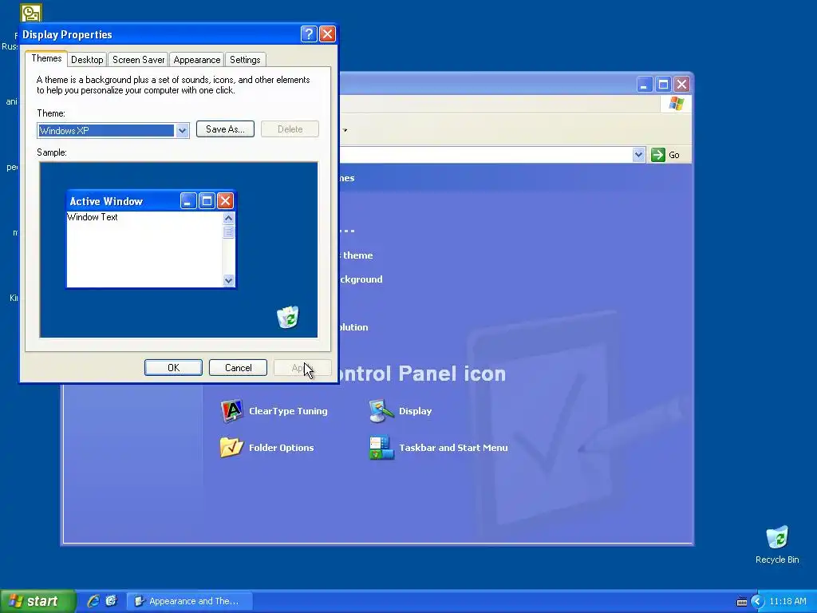Screen dimensions: 817x613
Task: Click the Go label in address bar
Action: [673, 155]
